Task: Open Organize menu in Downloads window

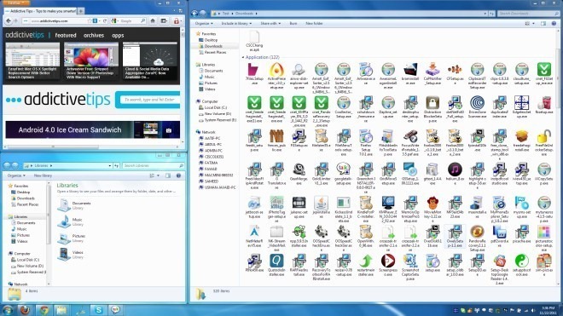Action: [204, 23]
